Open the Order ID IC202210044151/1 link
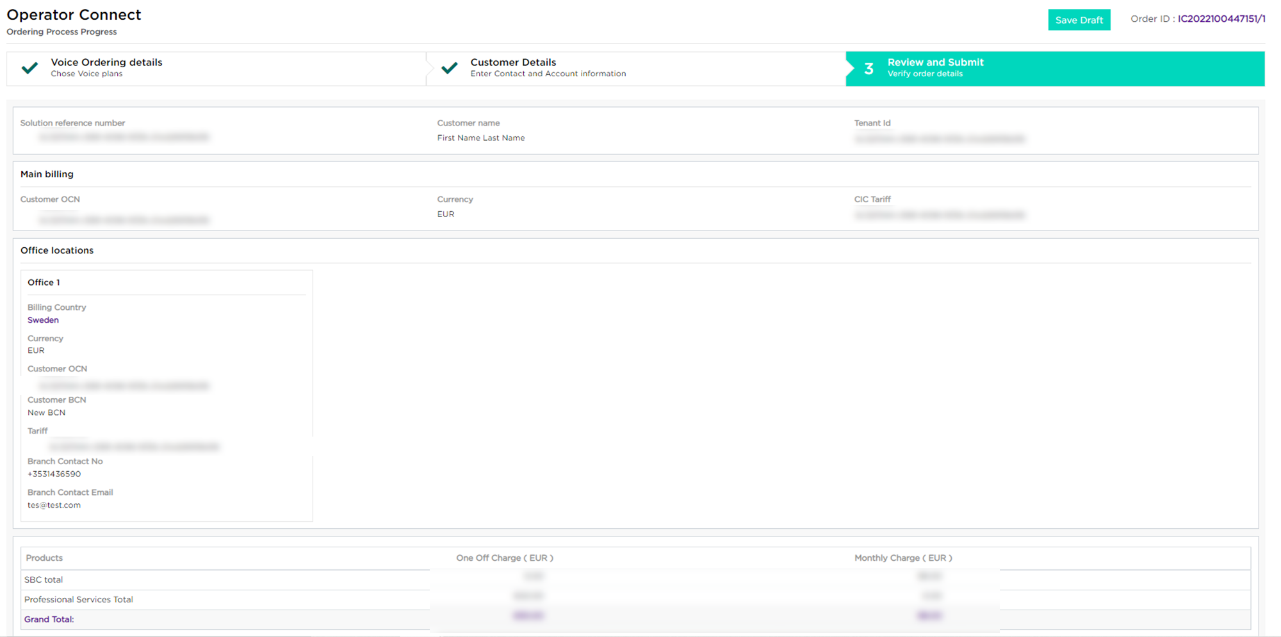1281x637 pixels. [1221, 19]
